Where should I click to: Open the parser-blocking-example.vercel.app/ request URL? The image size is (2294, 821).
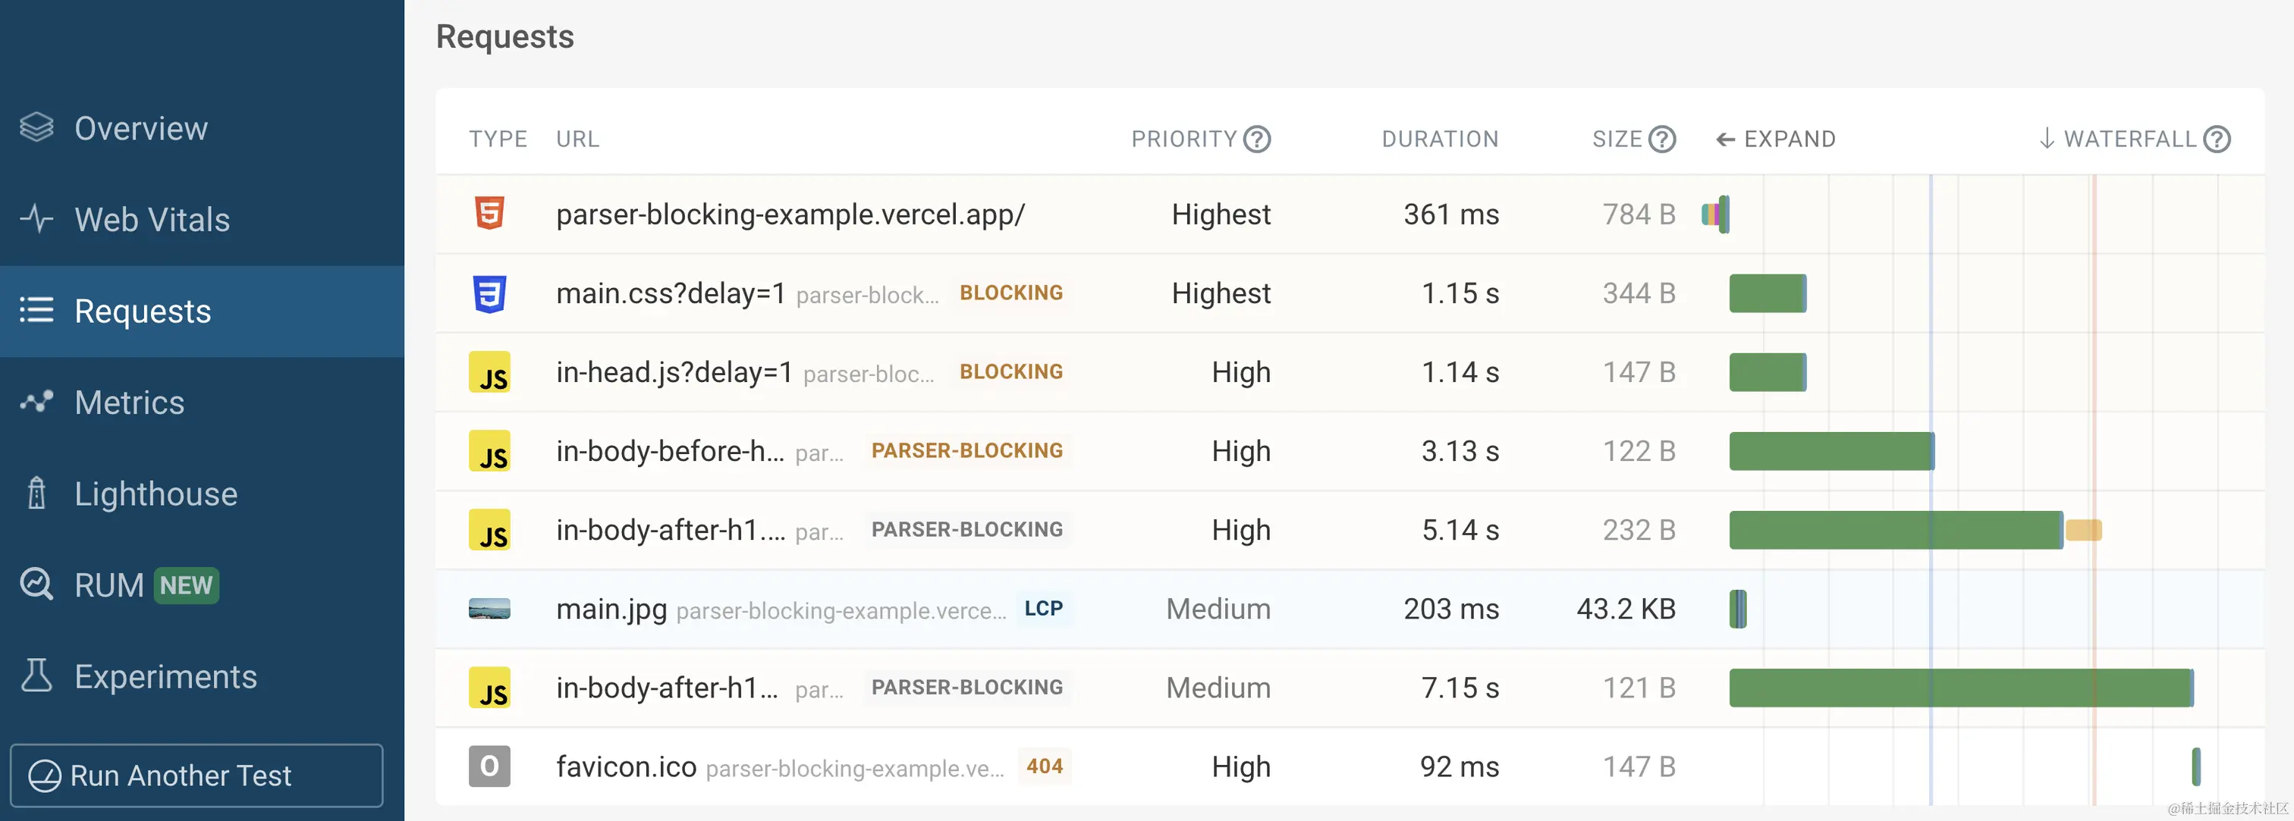[x=790, y=215]
